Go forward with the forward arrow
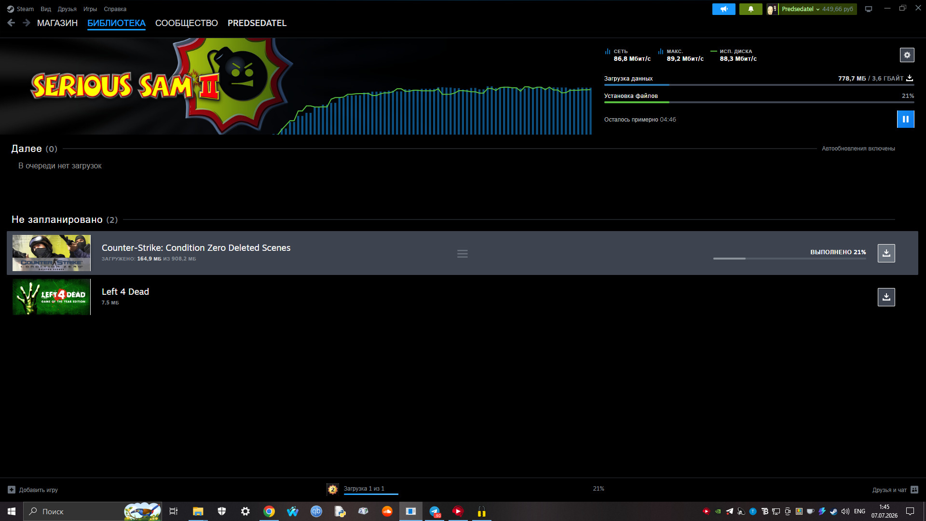 27,23
